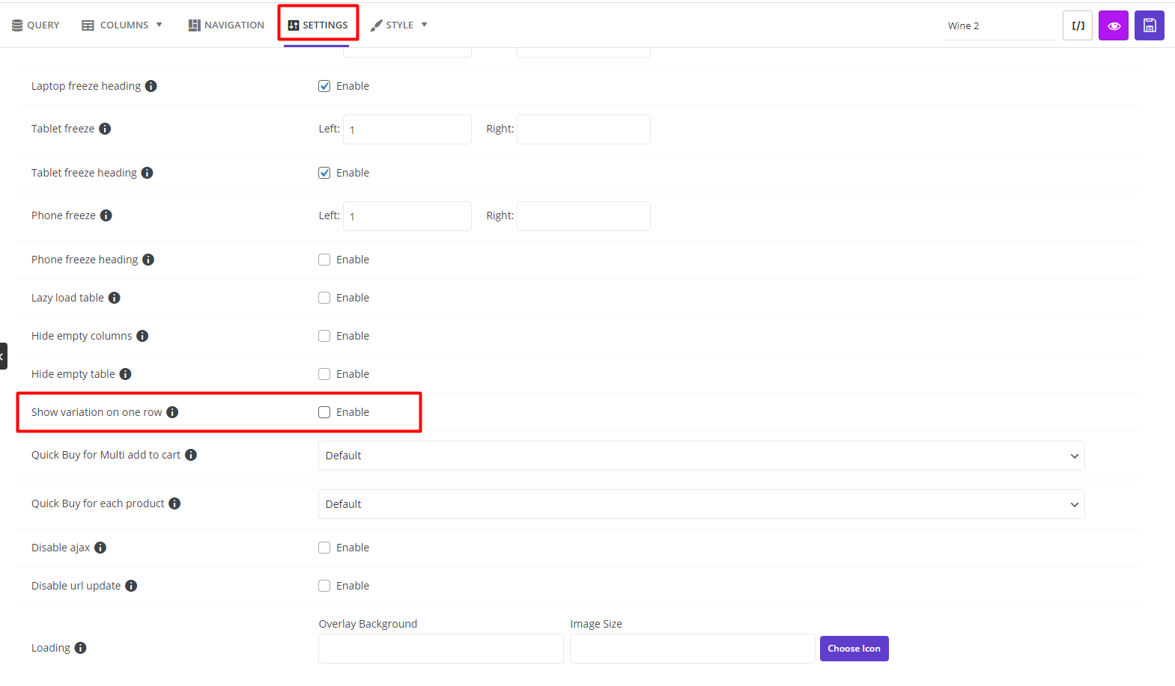The image size is (1175, 686).
Task: Enable Hide empty columns checkbox
Action: pyautogui.click(x=324, y=336)
